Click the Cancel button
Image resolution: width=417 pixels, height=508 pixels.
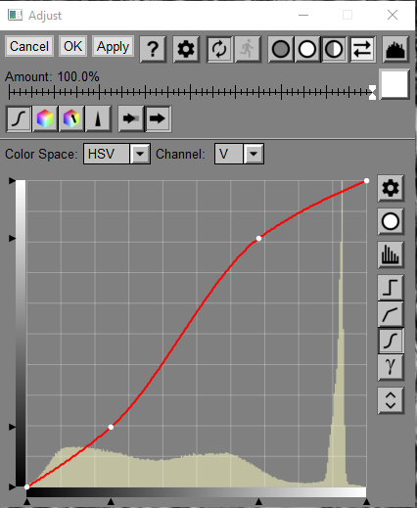(x=29, y=46)
